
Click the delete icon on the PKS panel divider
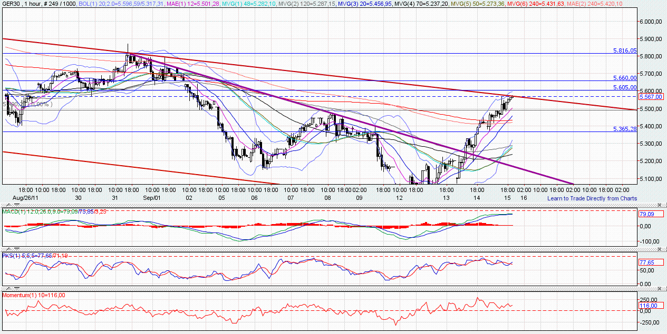click(x=660, y=248)
